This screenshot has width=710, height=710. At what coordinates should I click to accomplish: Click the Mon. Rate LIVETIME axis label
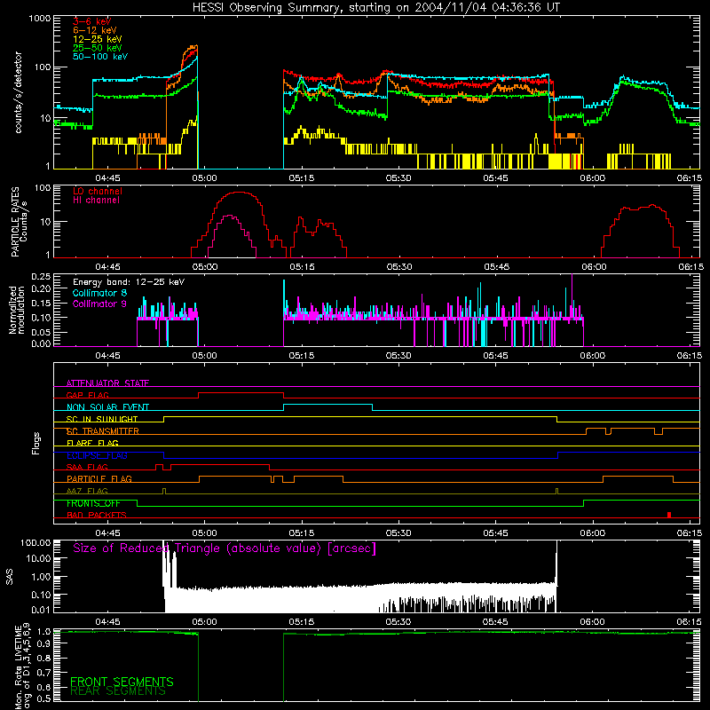pos(23,666)
